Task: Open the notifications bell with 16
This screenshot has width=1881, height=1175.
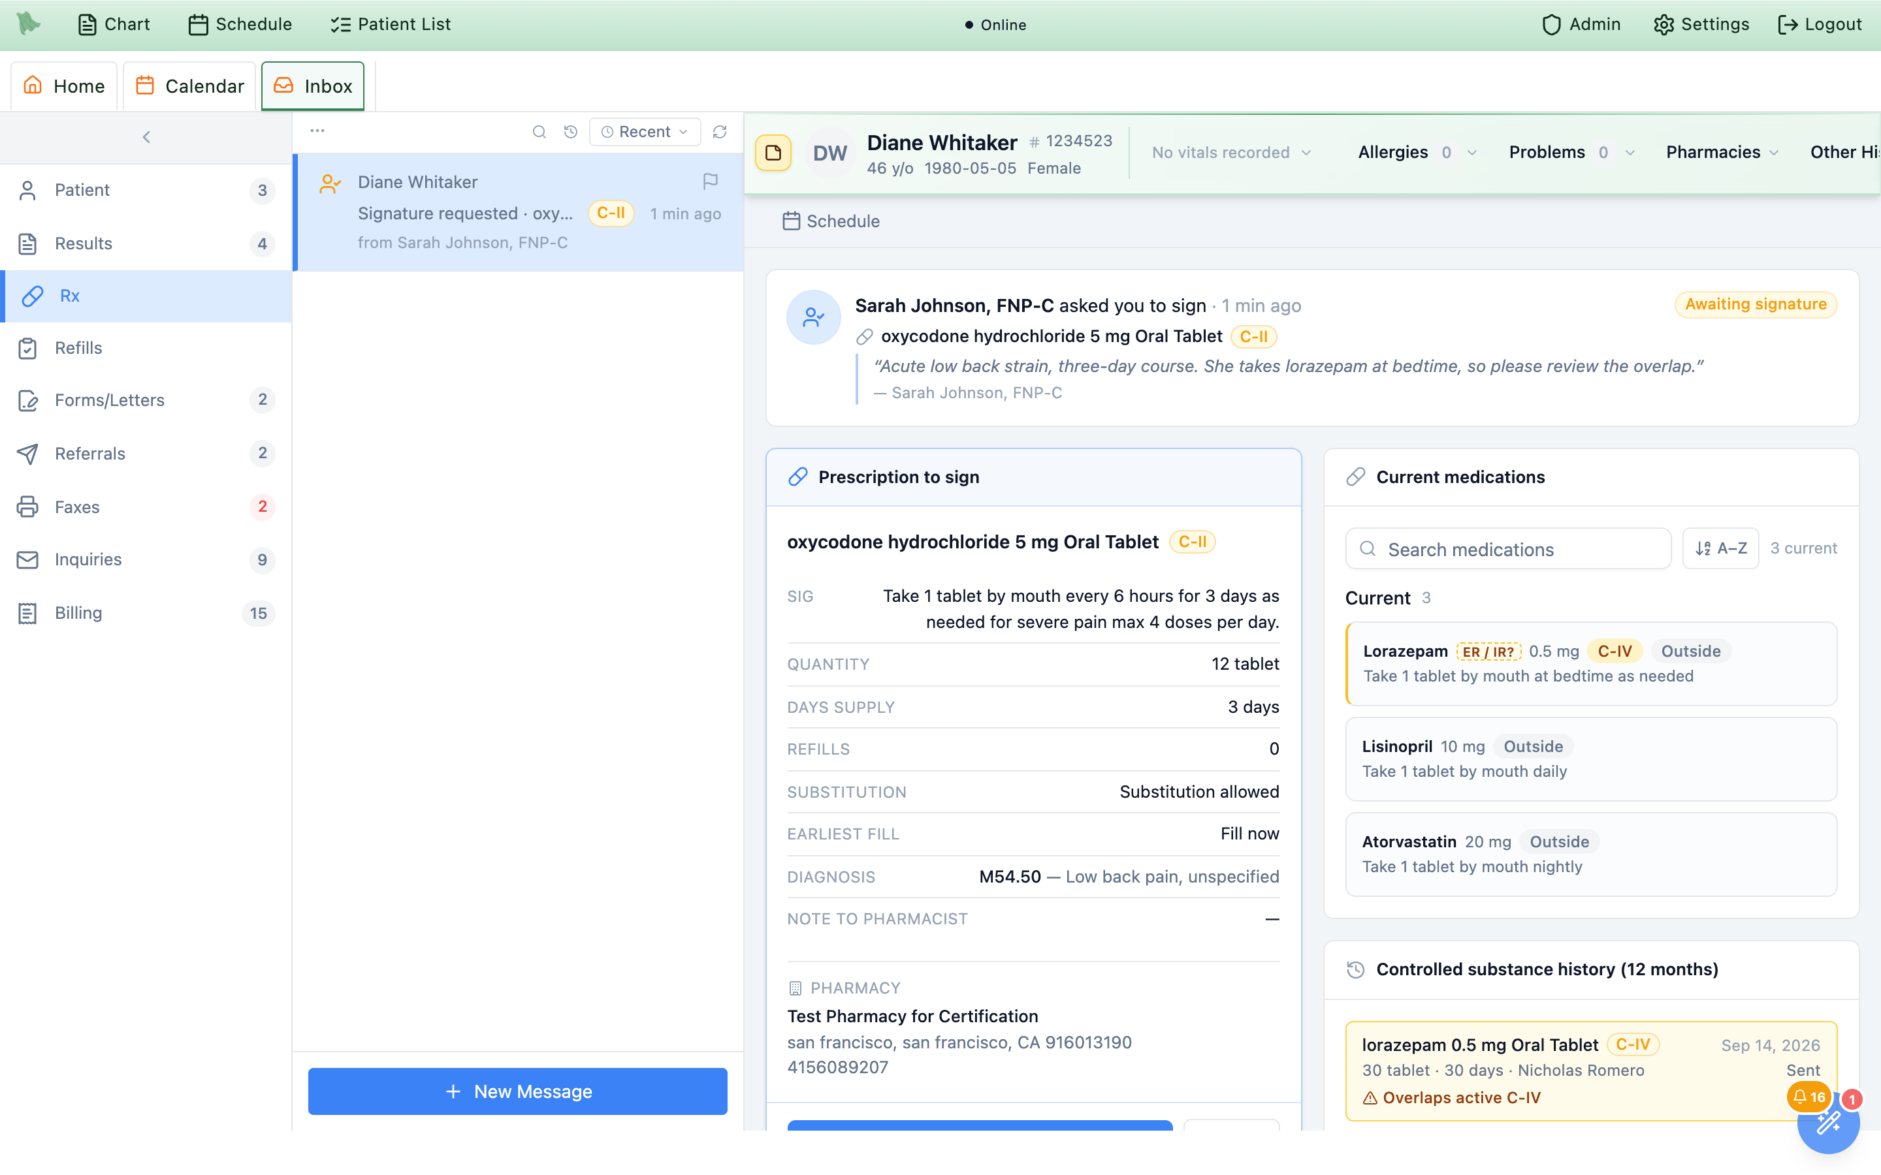Action: (x=1809, y=1097)
